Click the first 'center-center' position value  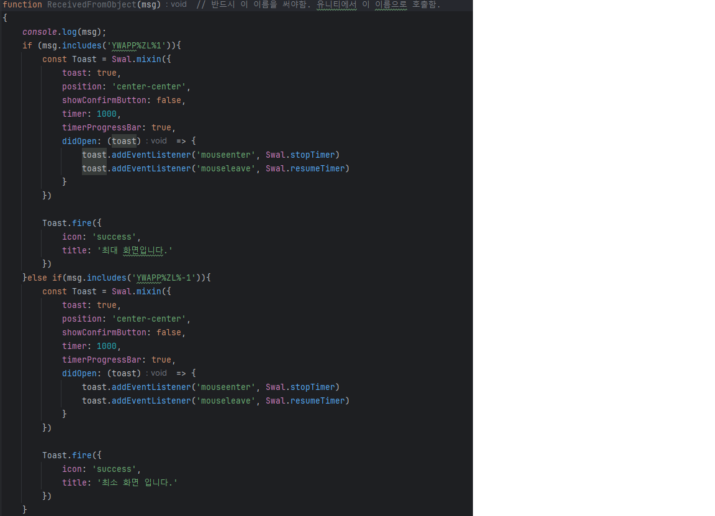click(149, 86)
